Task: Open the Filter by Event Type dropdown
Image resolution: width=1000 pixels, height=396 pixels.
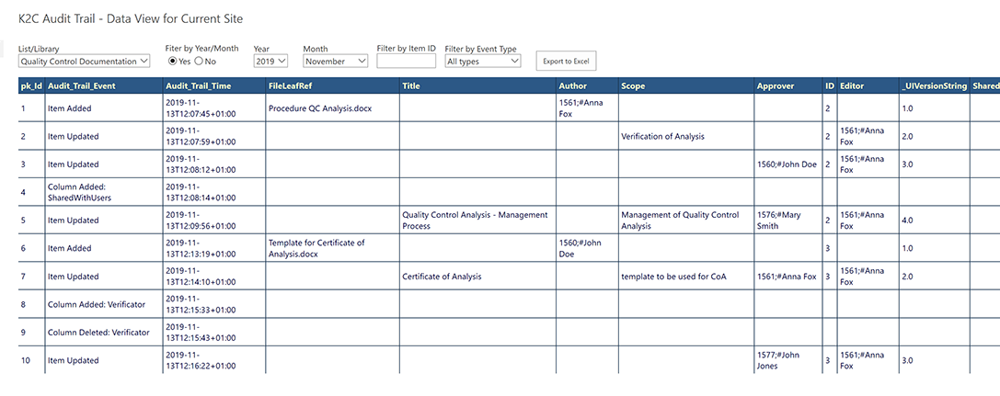Action: point(483,62)
